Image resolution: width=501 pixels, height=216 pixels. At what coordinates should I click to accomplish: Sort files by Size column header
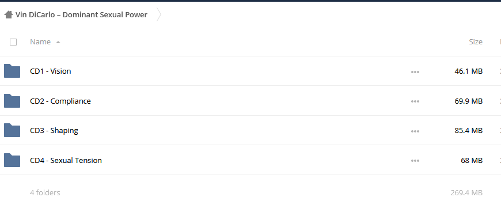pos(476,42)
